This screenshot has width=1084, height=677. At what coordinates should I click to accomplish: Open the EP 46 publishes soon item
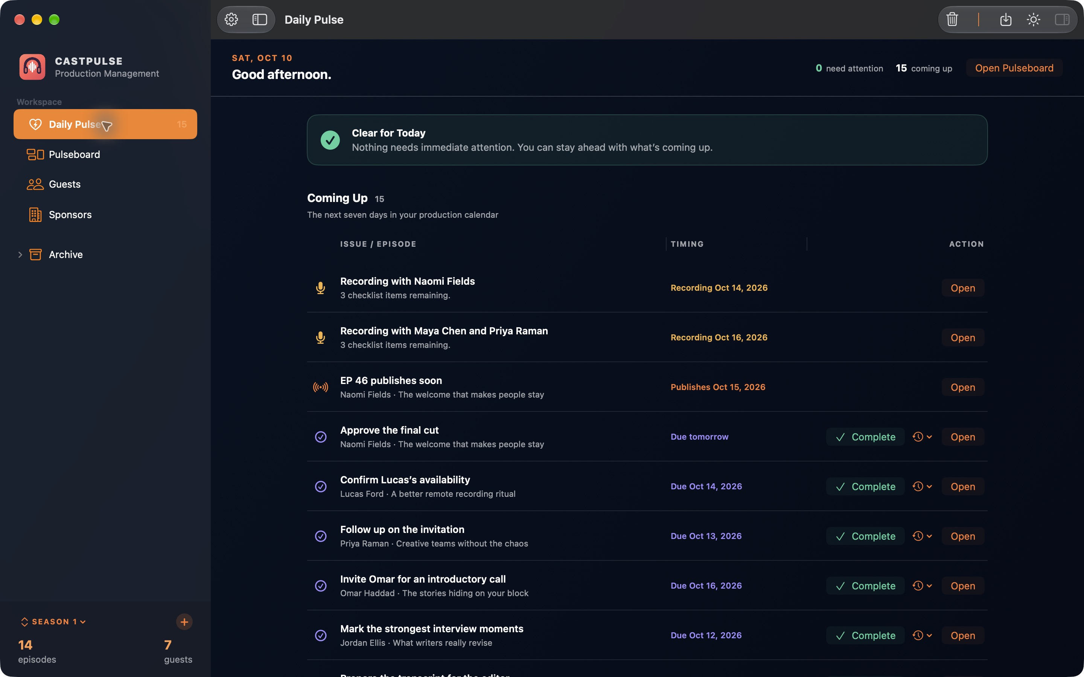[962, 387]
